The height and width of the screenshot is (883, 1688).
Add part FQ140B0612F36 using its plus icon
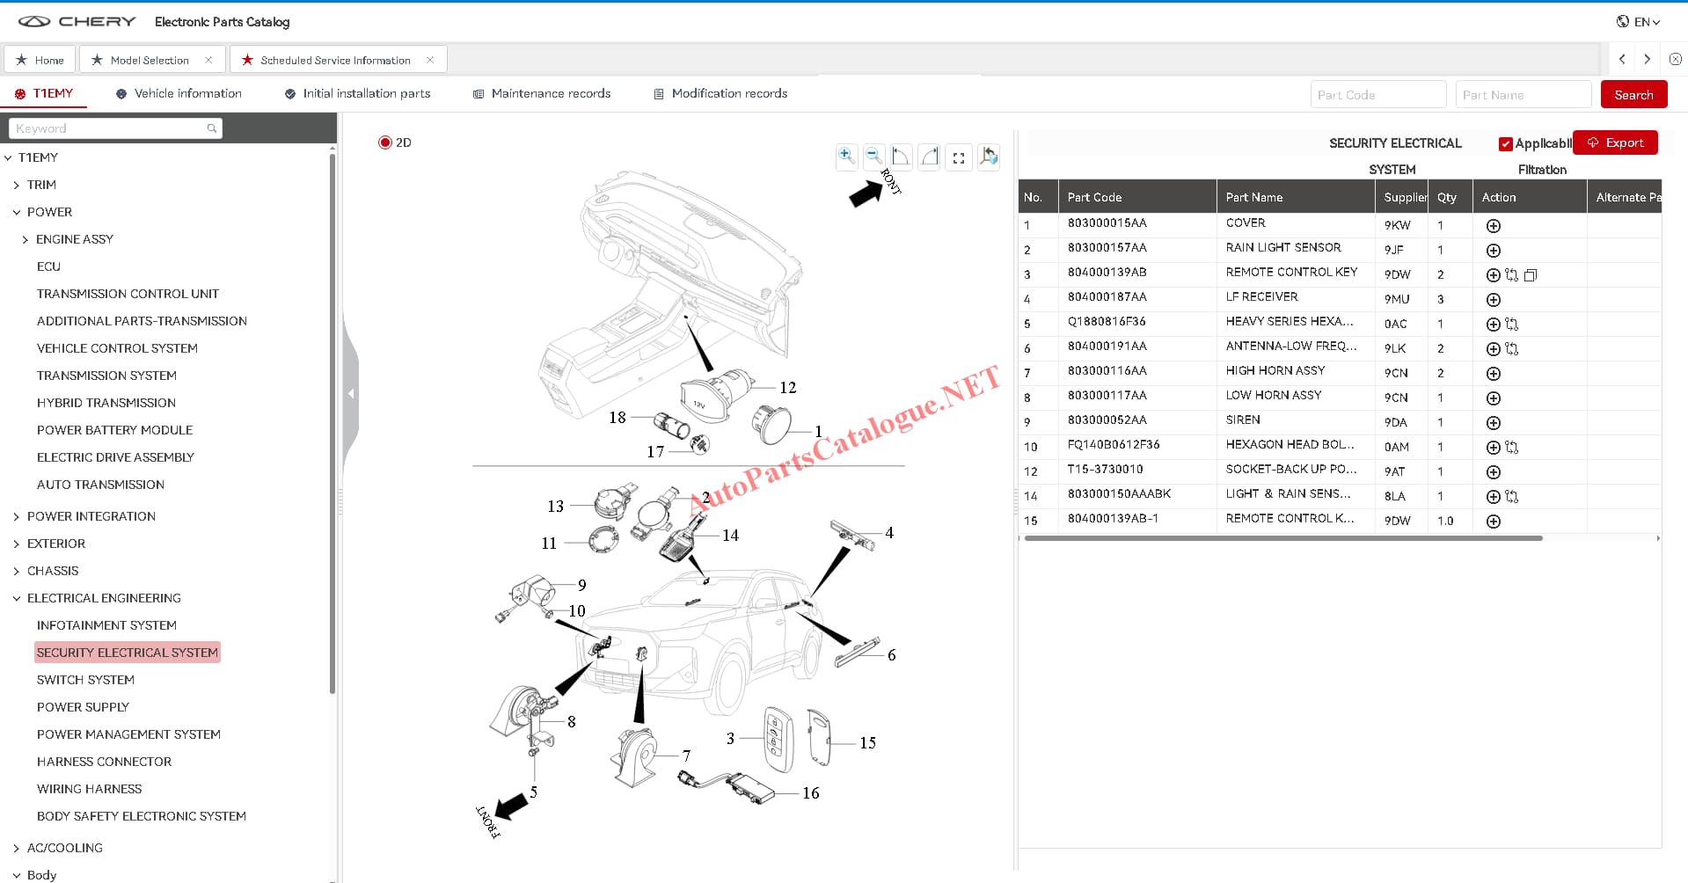(x=1493, y=448)
